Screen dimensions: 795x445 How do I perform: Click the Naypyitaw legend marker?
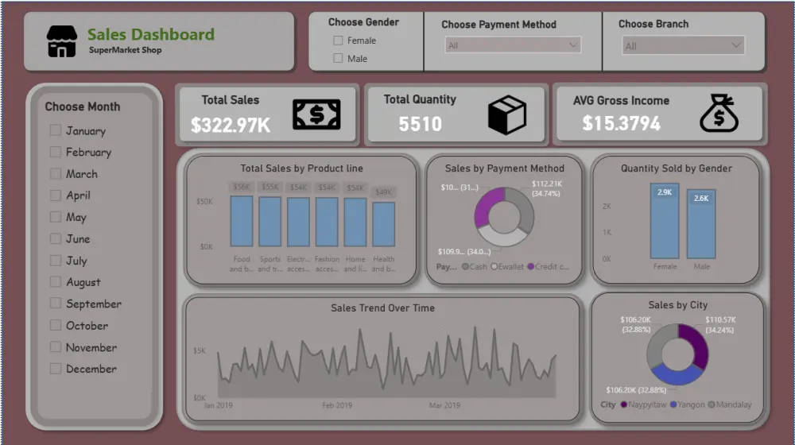click(623, 404)
